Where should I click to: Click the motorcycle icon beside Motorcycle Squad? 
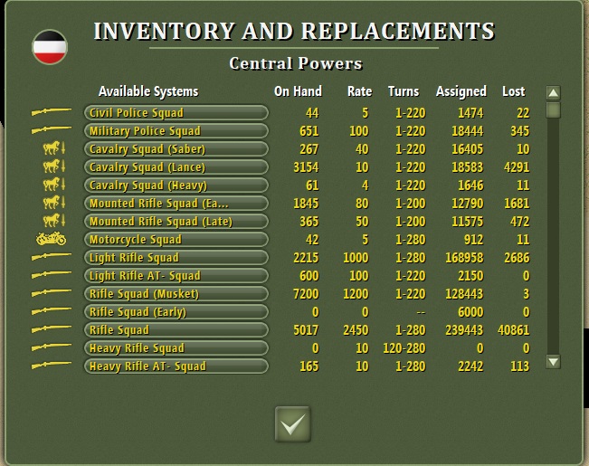click(51, 239)
